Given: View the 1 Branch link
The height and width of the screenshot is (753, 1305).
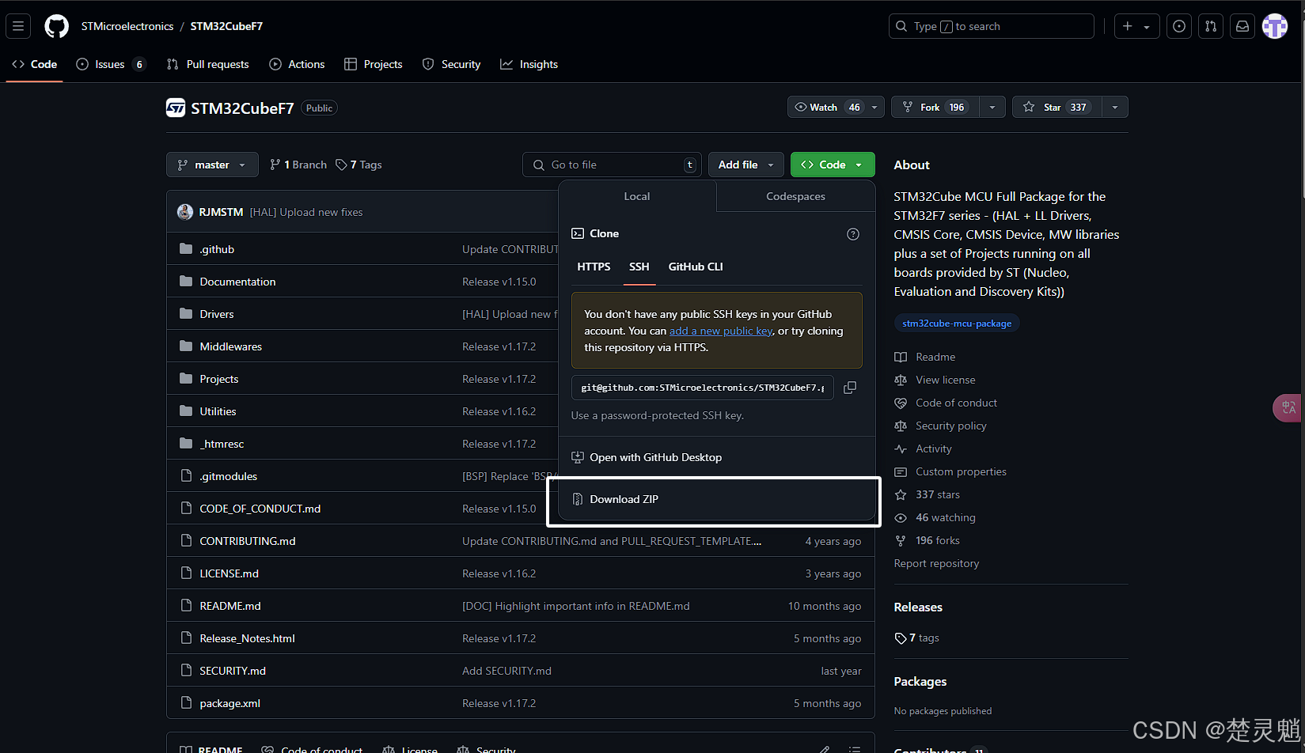Looking at the screenshot, I should coord(298,165).
